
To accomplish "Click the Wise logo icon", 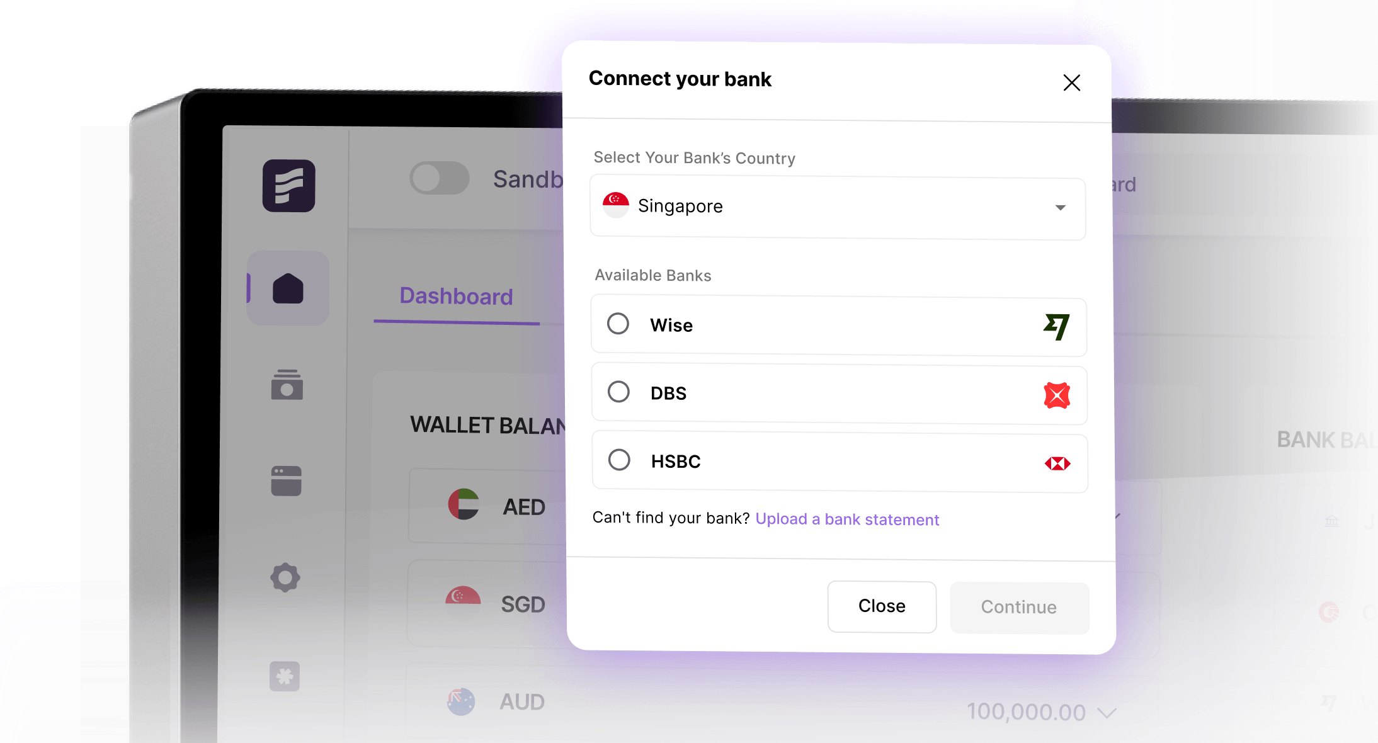I will tap(1056, 326).
